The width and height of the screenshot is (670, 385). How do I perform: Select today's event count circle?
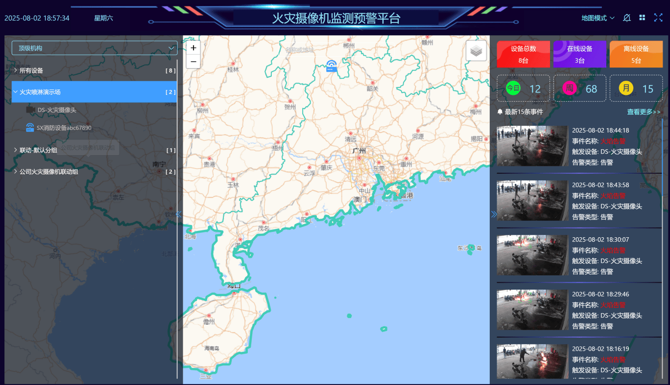coord(513,89)
